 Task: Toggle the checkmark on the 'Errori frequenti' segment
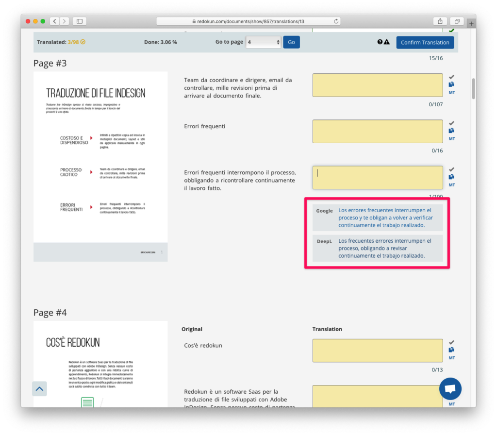click(451, 123)
